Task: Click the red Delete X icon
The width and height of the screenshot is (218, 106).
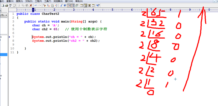Action: 31,6
